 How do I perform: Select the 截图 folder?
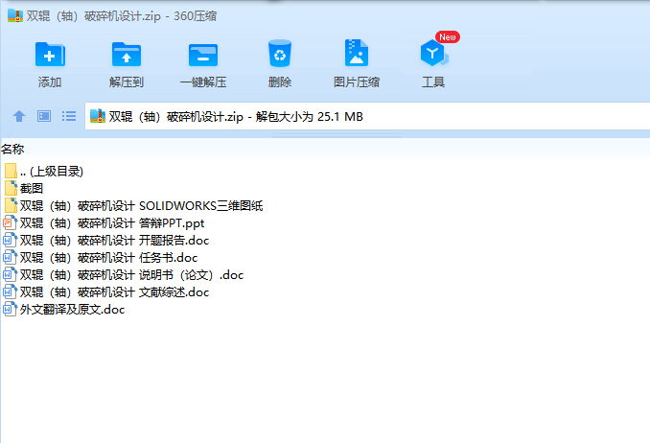(x=24, y=188)
